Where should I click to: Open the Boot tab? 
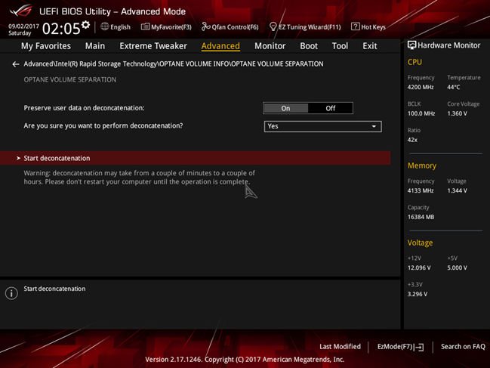coord(309,46)
